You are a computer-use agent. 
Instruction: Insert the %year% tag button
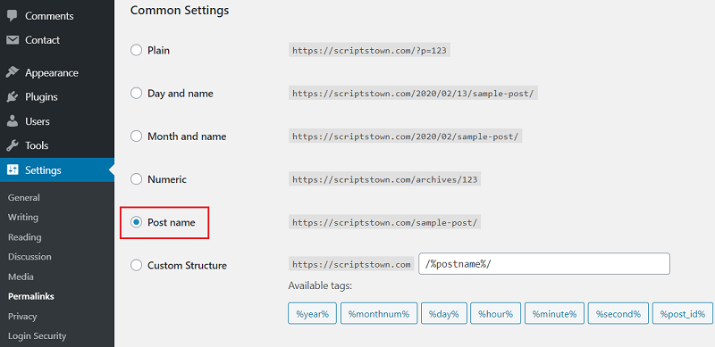point(312,314)
